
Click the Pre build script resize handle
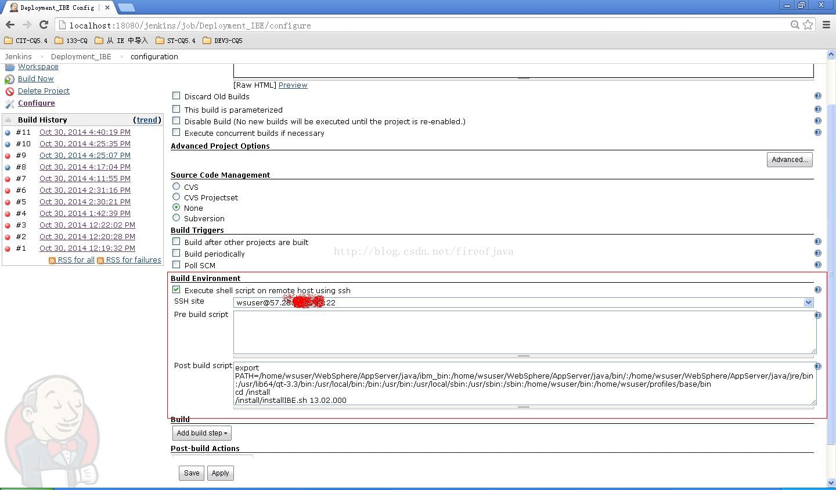point(524,355)
